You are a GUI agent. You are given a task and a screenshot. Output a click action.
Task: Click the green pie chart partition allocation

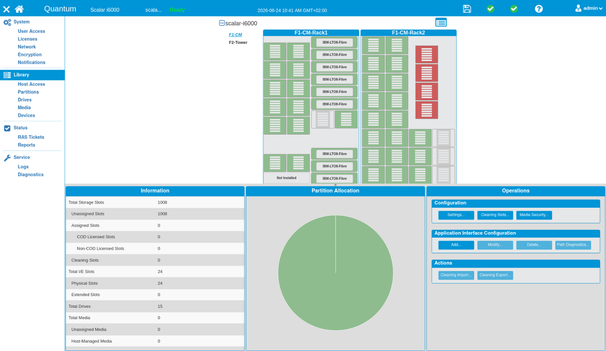[335, 273]
